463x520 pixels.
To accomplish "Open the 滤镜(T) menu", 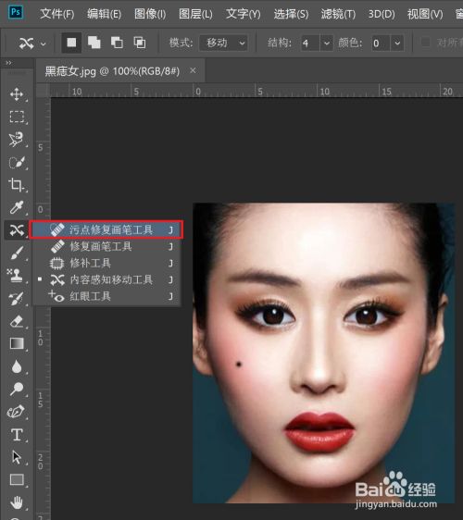I will (338, 14).
